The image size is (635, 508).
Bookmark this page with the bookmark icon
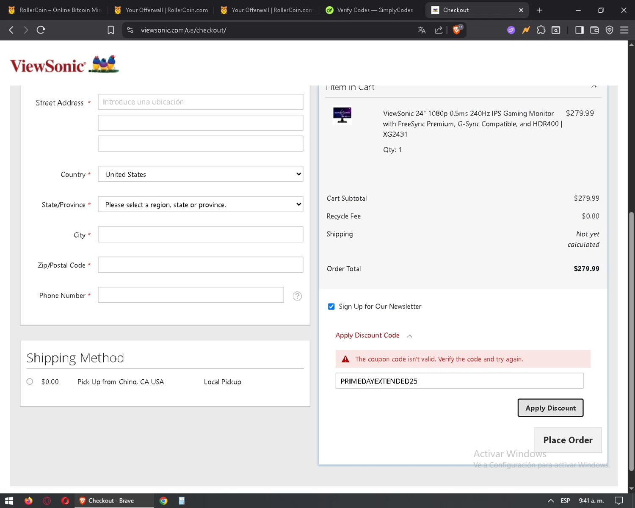pyautogui.click(x=111, y=30)
